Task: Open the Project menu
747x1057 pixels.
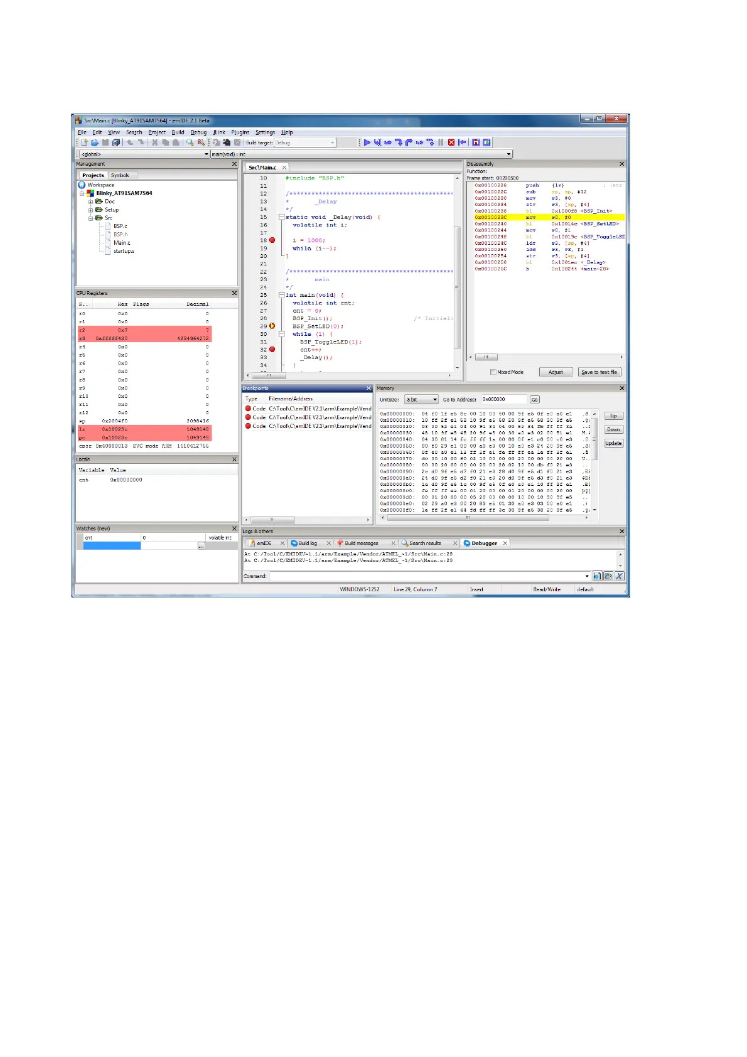Action: 157,132
